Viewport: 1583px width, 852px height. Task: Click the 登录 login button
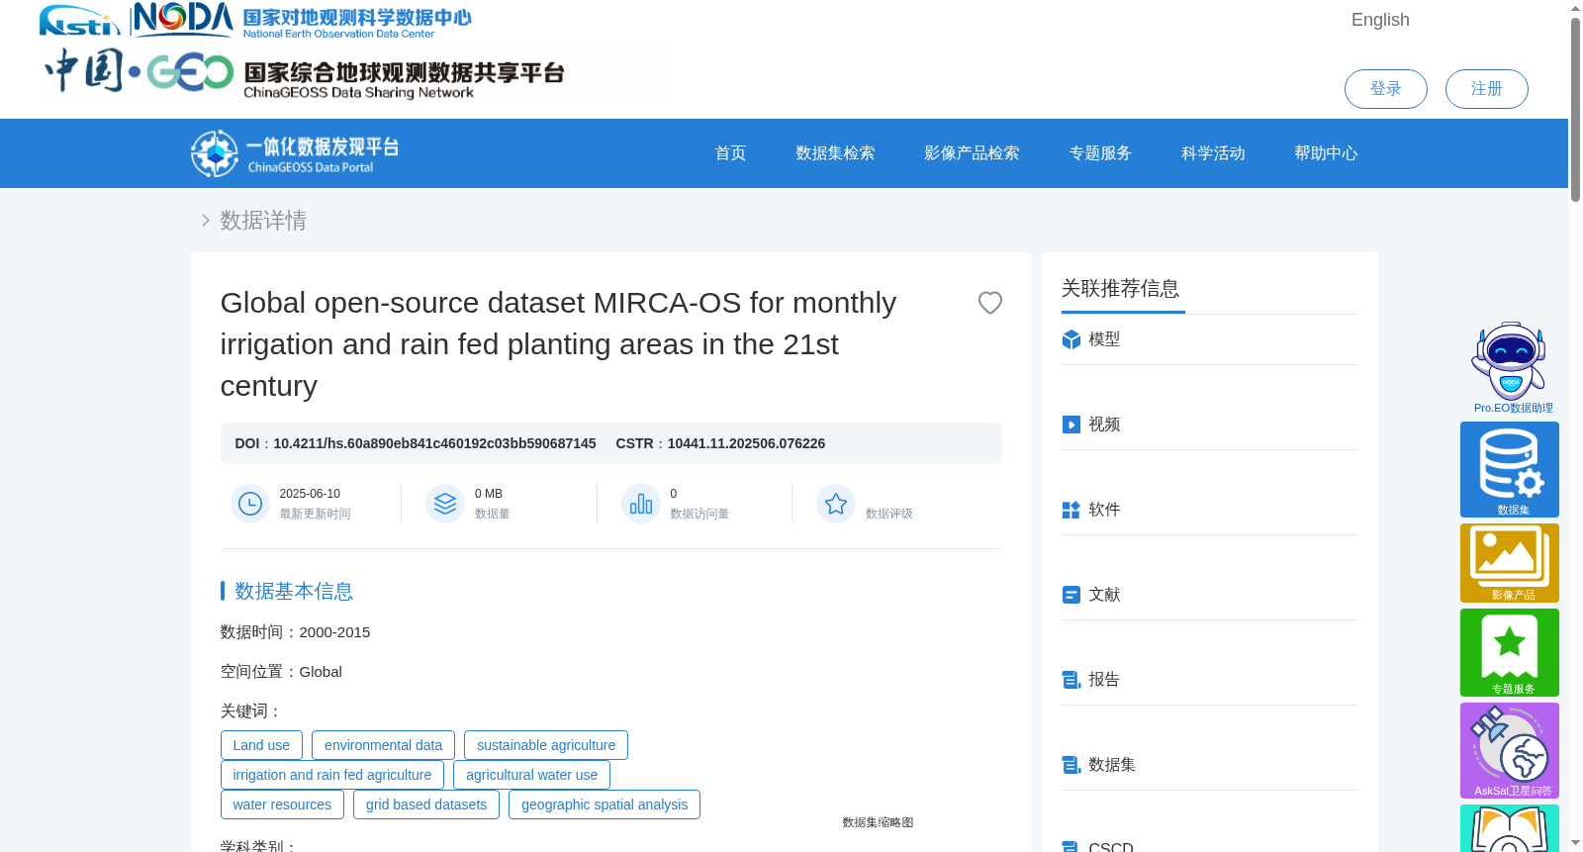tap(1386, 89)
